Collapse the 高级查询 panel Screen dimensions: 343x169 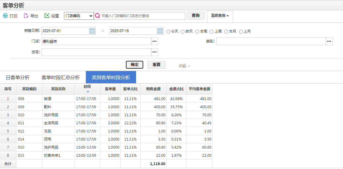[220, 16]
